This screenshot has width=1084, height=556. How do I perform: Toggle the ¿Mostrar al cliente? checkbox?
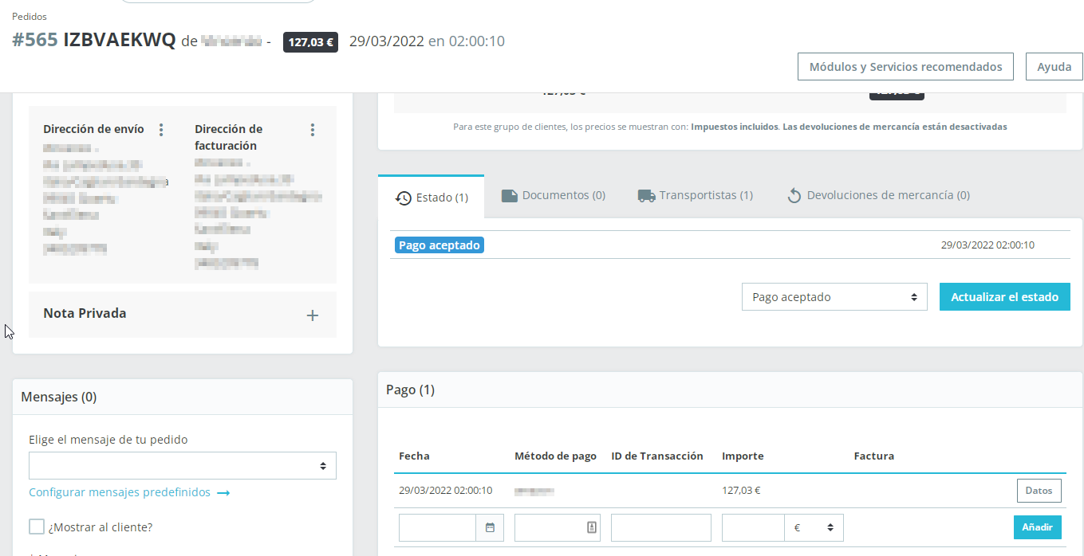pos(36,527)
